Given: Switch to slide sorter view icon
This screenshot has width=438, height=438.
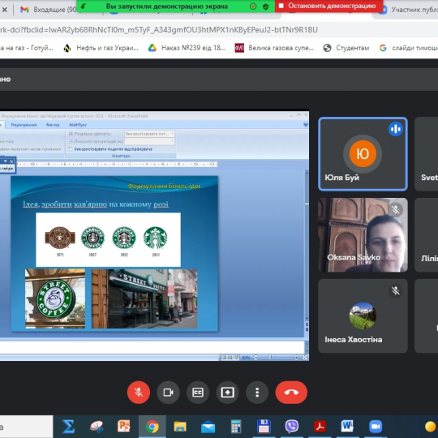Looking at the screenshot, I should [230, 357].
